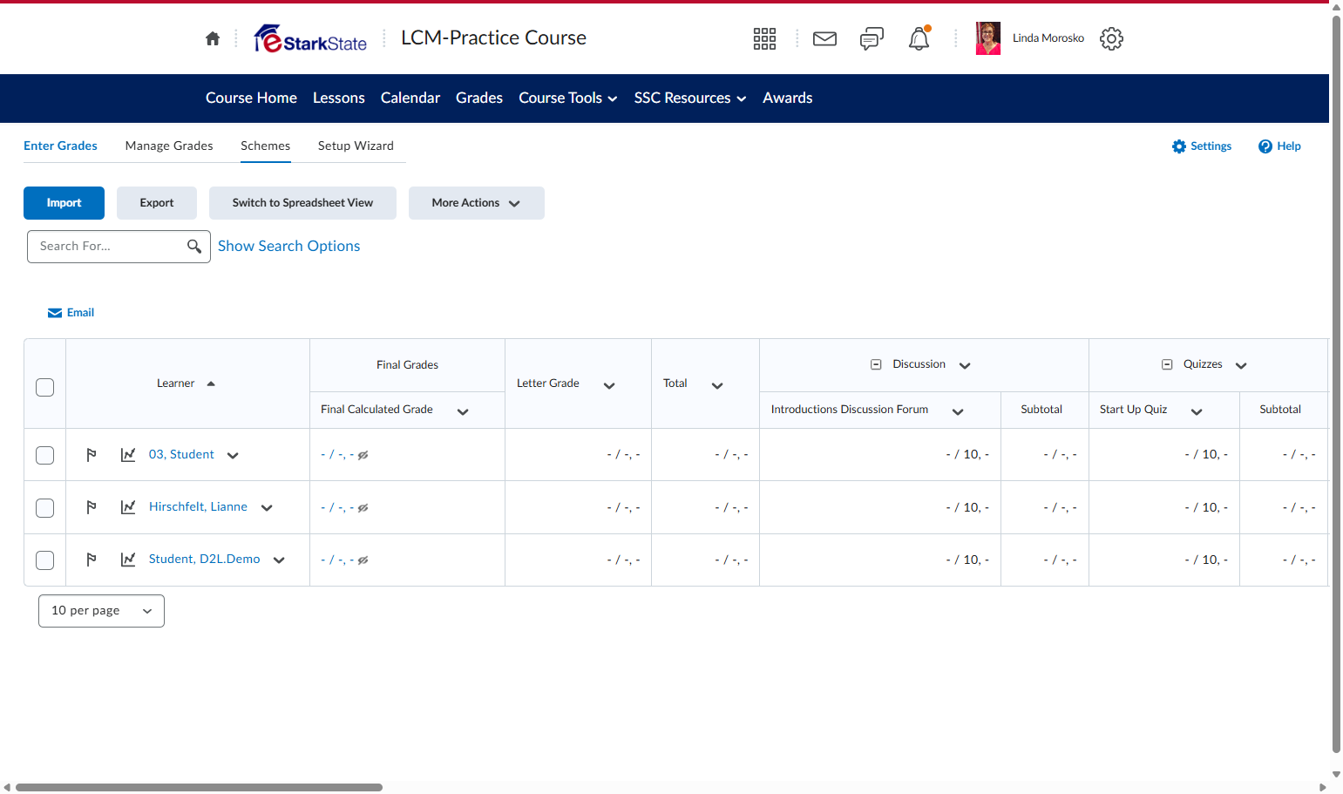
Task: Go to the home icon in header
Action: pyautogui.click(x=213, y=38)
